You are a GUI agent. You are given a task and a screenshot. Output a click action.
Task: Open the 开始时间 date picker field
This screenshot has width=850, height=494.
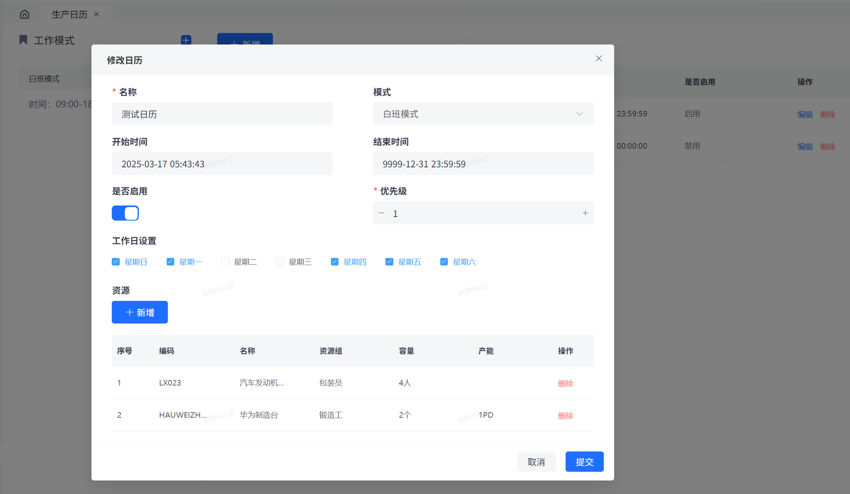coord(222,163)
